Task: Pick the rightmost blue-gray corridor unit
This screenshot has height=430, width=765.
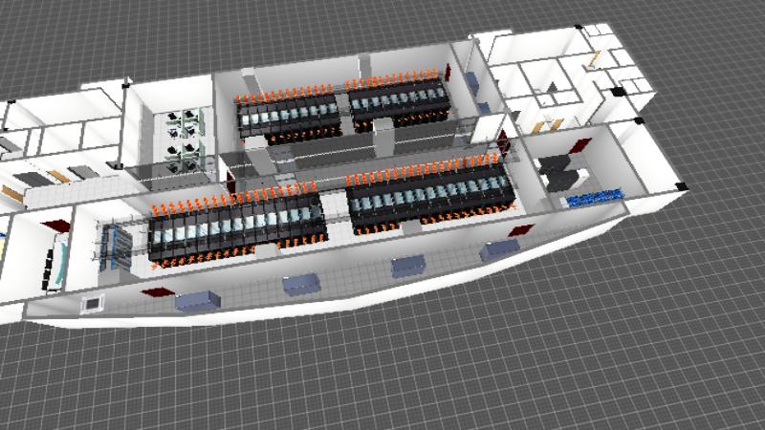Action: point(498,251)
